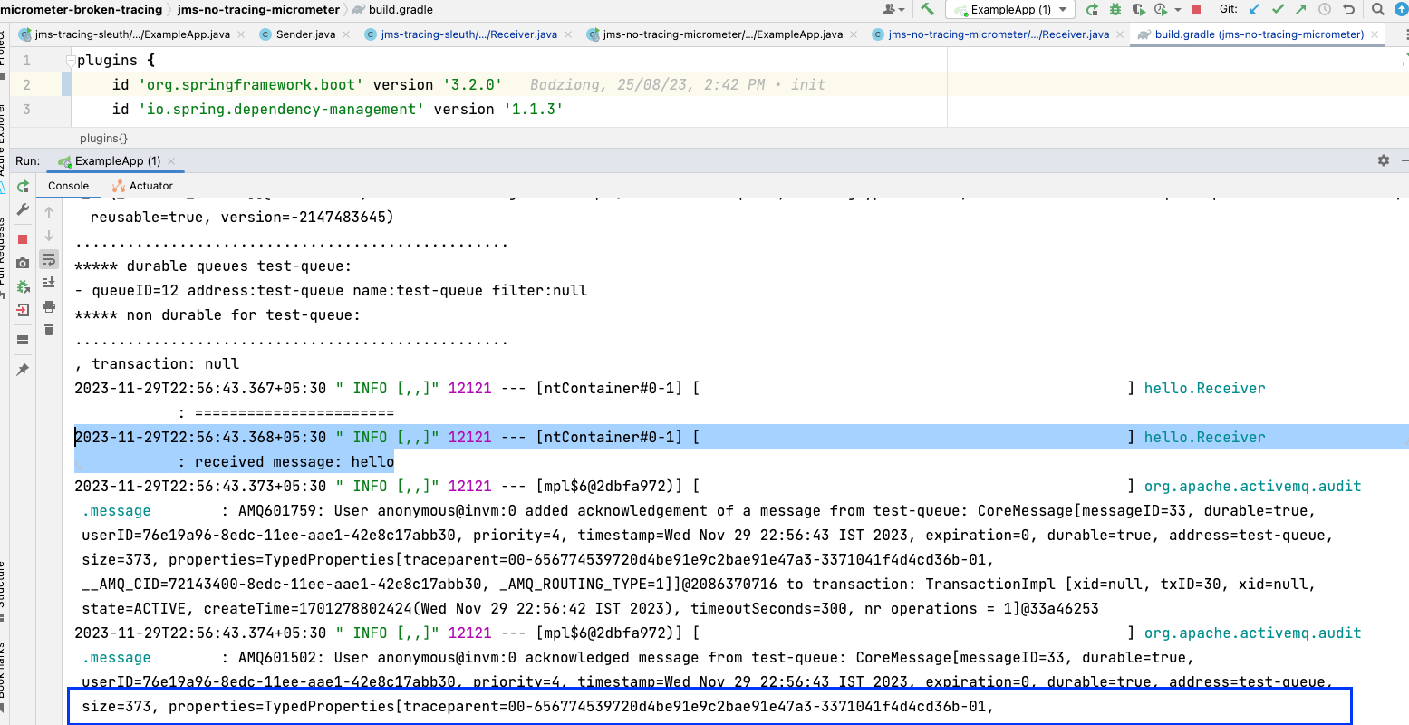Switch to the Console tab
The height and width of the screenshot is (725, 1409).
pos(68,185)
